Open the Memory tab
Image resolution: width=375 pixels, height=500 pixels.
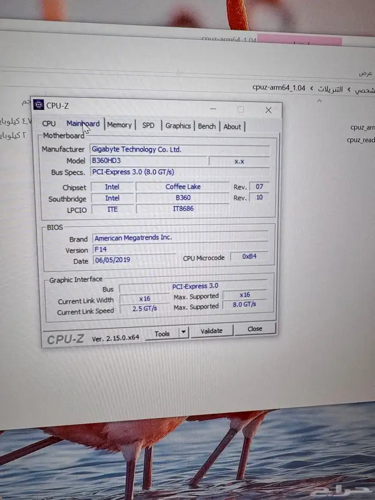[x=119, y=125]
